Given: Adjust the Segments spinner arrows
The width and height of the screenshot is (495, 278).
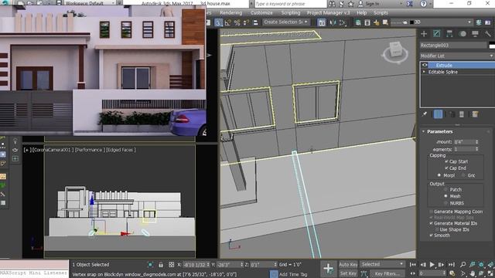Looking at the screenshot, I should [476, 149].
